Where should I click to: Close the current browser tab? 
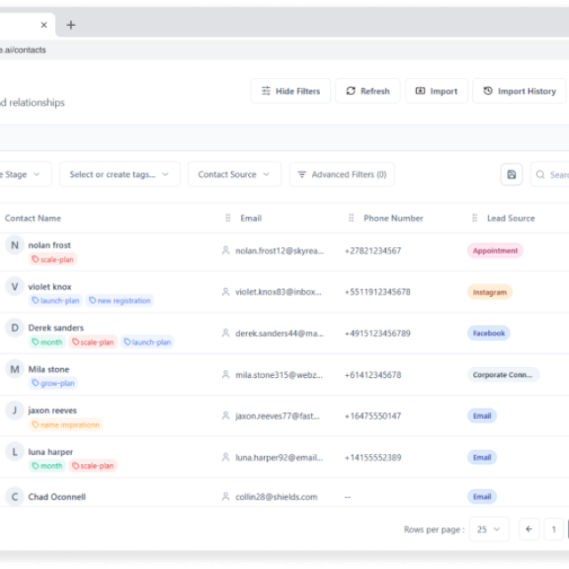click(x=44, y=25)
